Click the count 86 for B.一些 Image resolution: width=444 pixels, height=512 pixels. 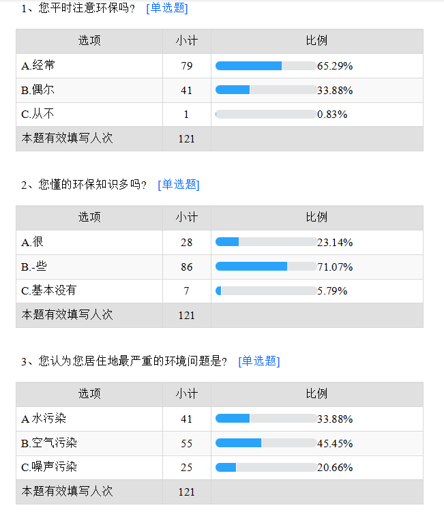(187, 267)
